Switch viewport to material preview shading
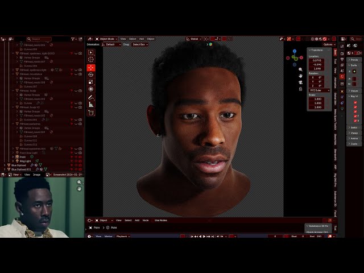This screenshot has width=364, height=273. 321,39
